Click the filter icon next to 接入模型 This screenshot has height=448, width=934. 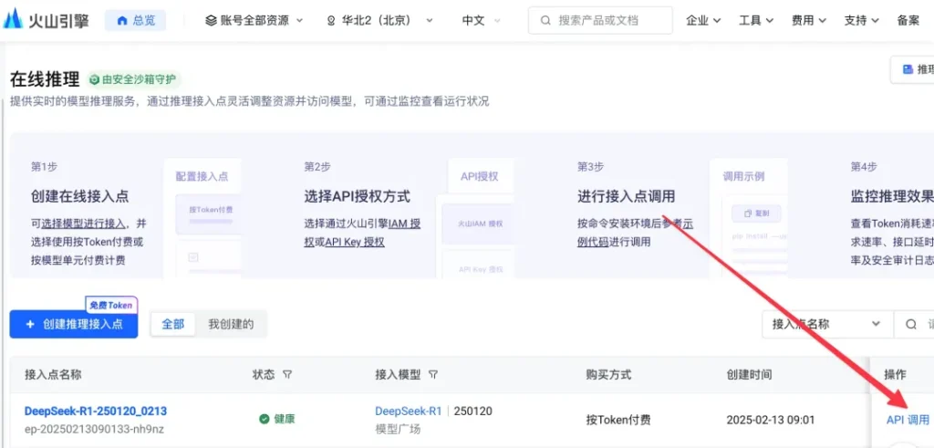click(x=433, y=375)
